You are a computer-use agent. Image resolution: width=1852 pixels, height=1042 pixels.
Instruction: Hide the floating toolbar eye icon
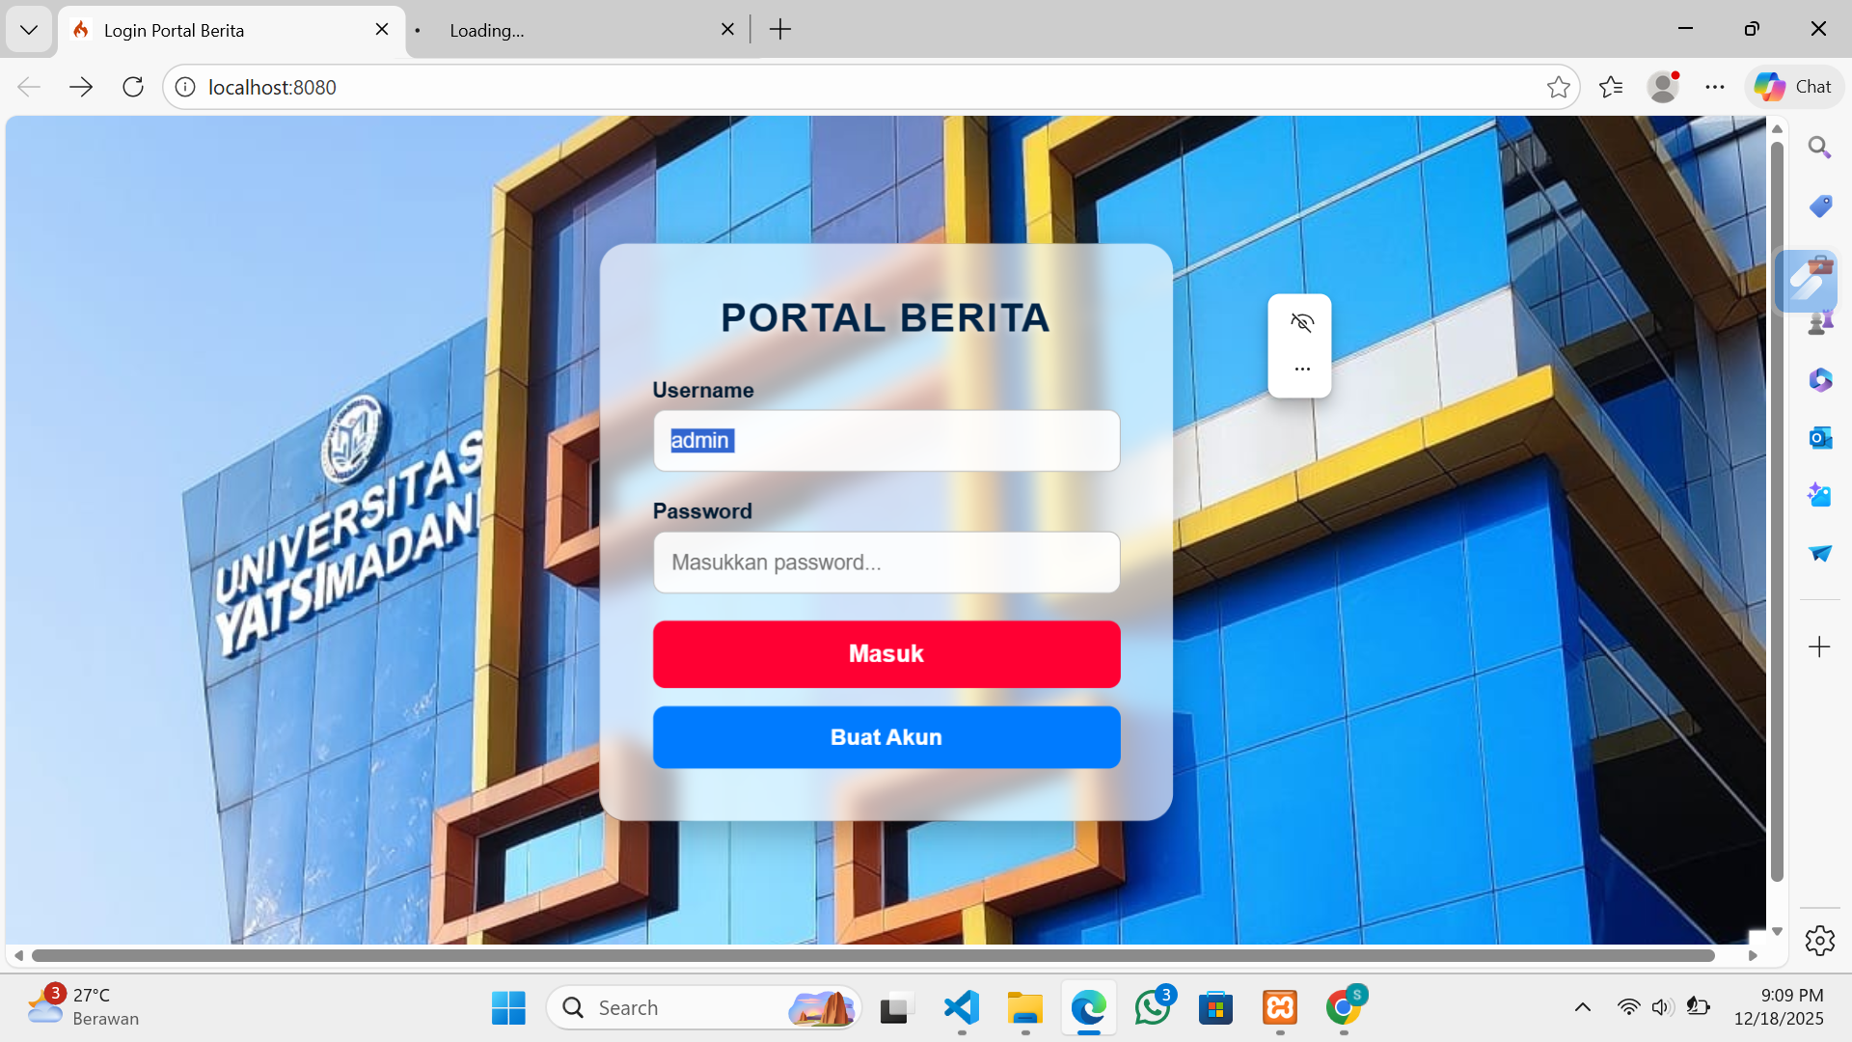(x=1301, y=322)
